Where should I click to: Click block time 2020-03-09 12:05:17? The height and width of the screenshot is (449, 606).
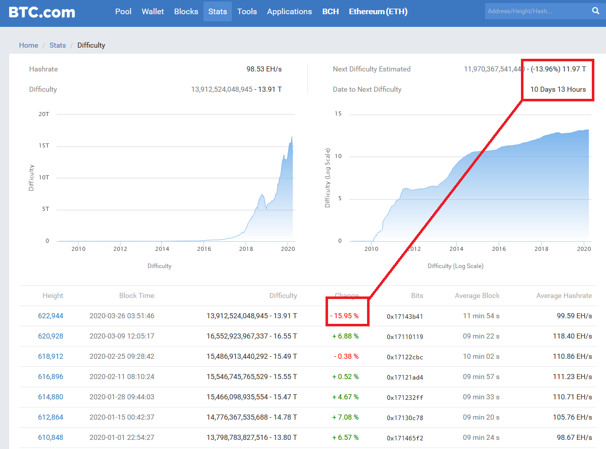pos(122,336)
